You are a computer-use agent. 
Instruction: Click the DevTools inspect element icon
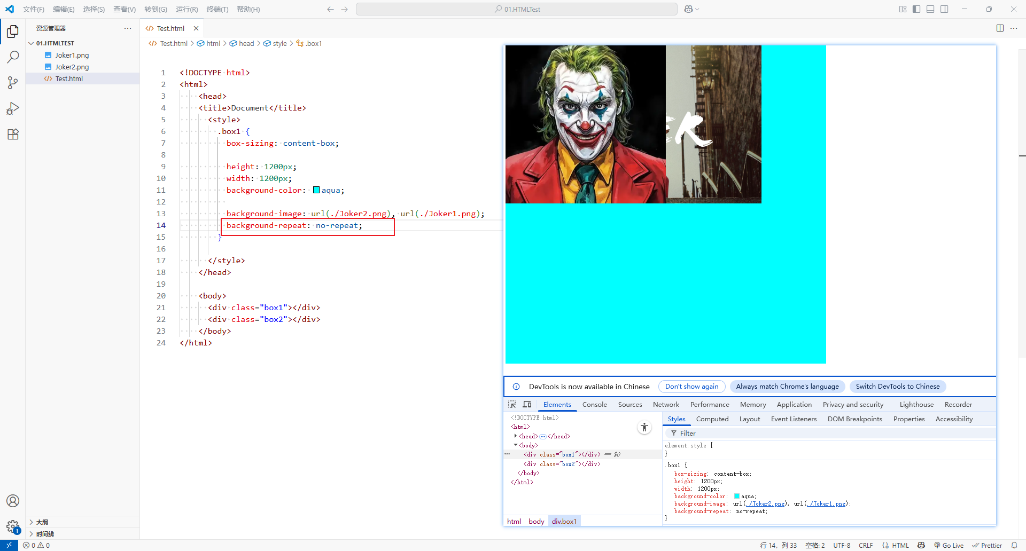point(512,404)
